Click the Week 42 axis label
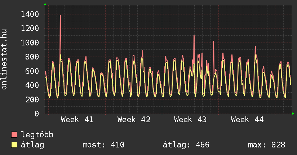 pos(134,120)
